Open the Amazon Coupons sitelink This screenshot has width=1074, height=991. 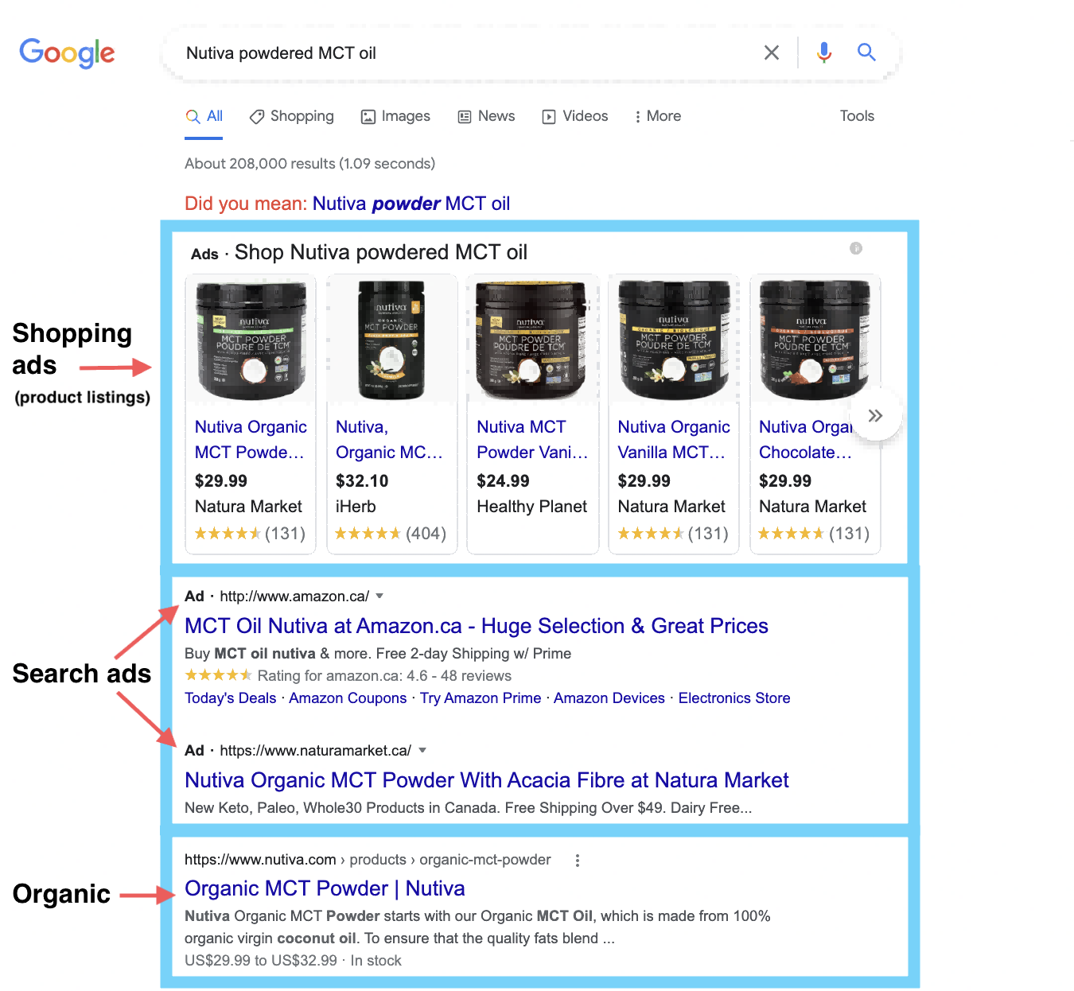click(348, 698)
